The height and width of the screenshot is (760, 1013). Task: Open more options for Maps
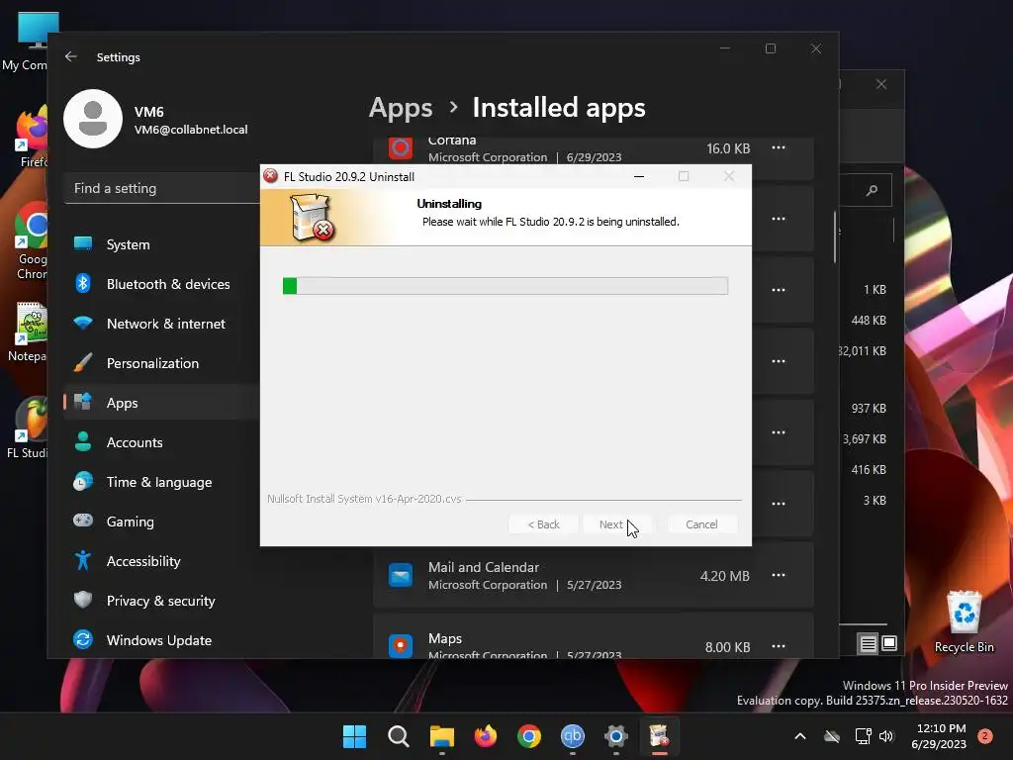coord(779,646)
